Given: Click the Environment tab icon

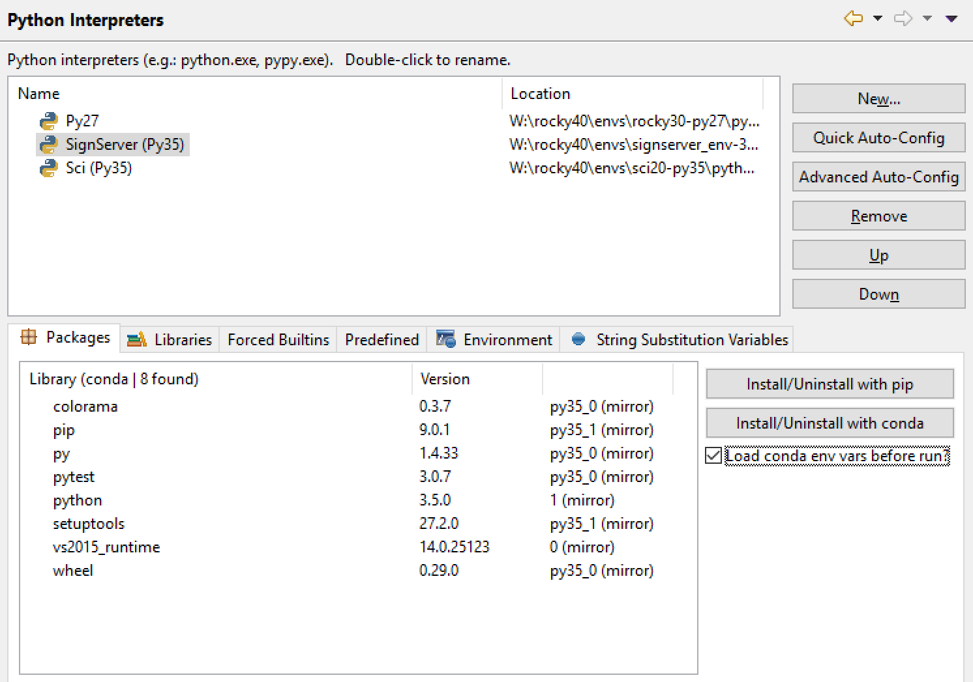Looking at the screenshot, I should tap(446, 339).
